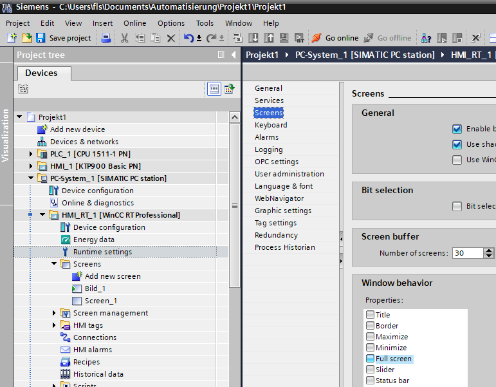Collapse the Screens folder in tree
Image resolution: width=496 pixels, height=387 pixels.
(55, 264)
